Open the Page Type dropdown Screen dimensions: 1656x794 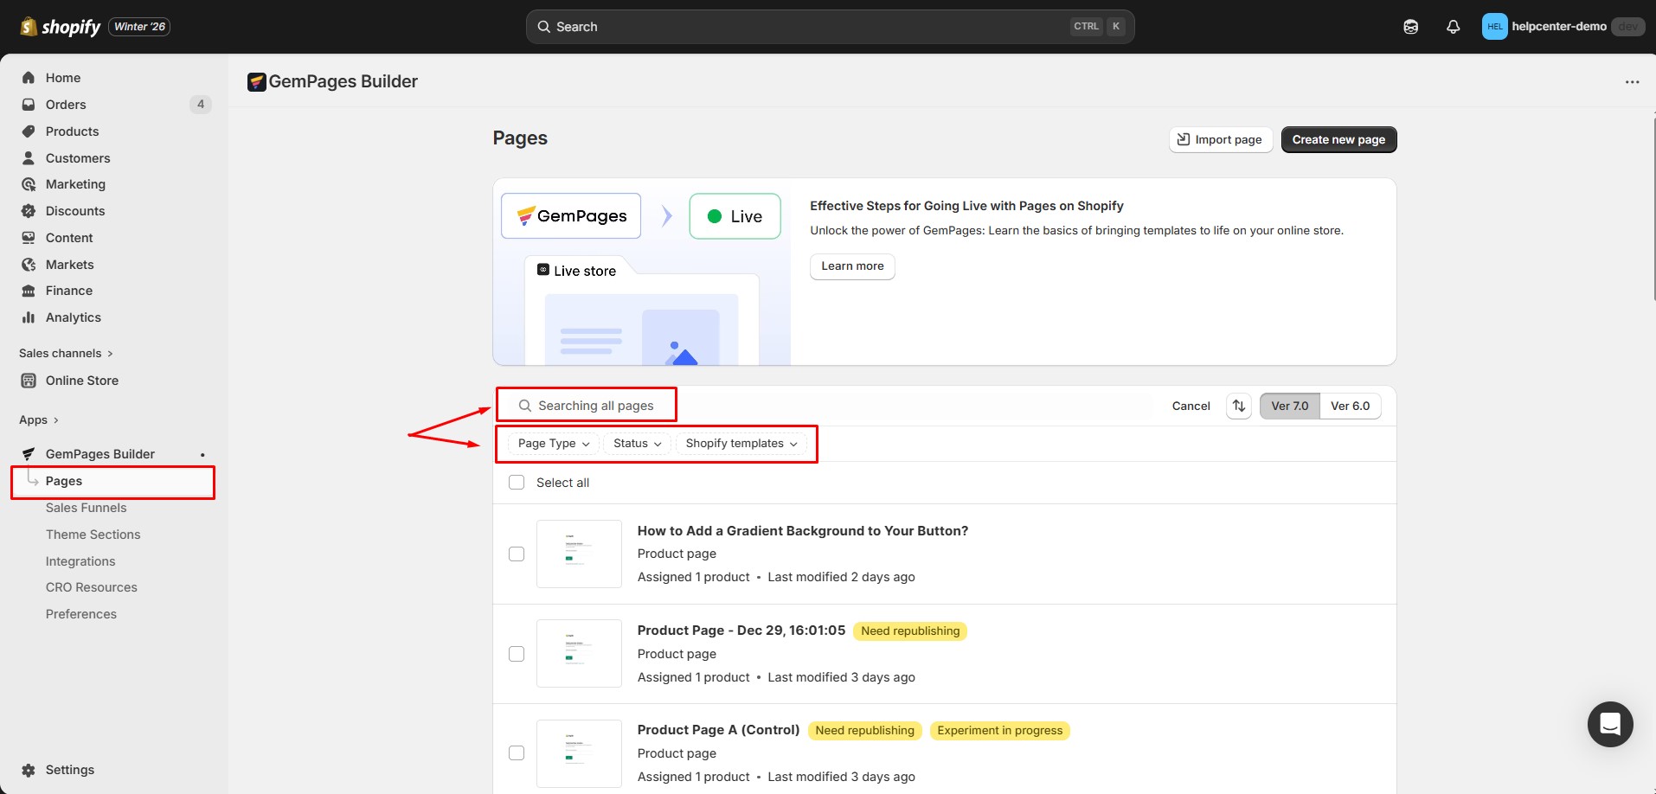(x=551, y=443)
